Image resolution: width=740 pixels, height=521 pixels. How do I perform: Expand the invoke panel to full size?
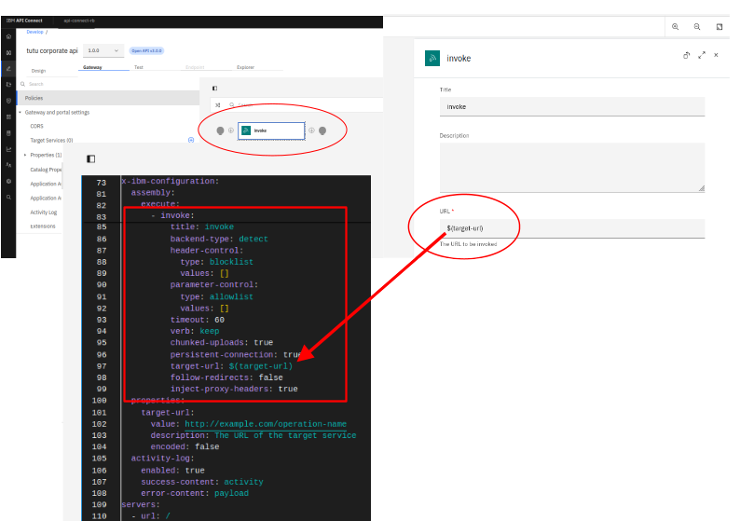701,56
